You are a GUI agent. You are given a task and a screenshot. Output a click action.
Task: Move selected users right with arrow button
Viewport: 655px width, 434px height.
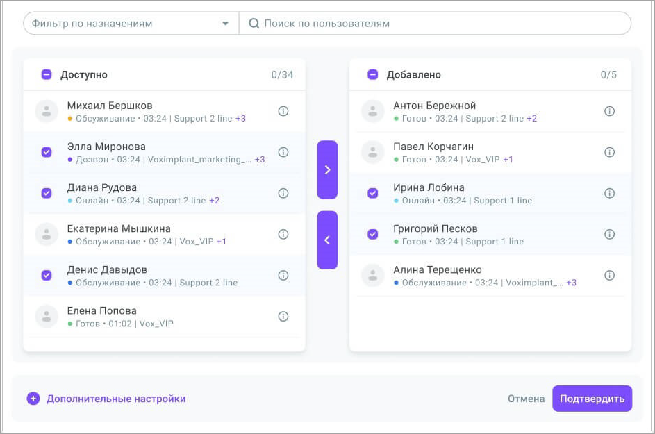pyautogui.click(x=327, y=169)
